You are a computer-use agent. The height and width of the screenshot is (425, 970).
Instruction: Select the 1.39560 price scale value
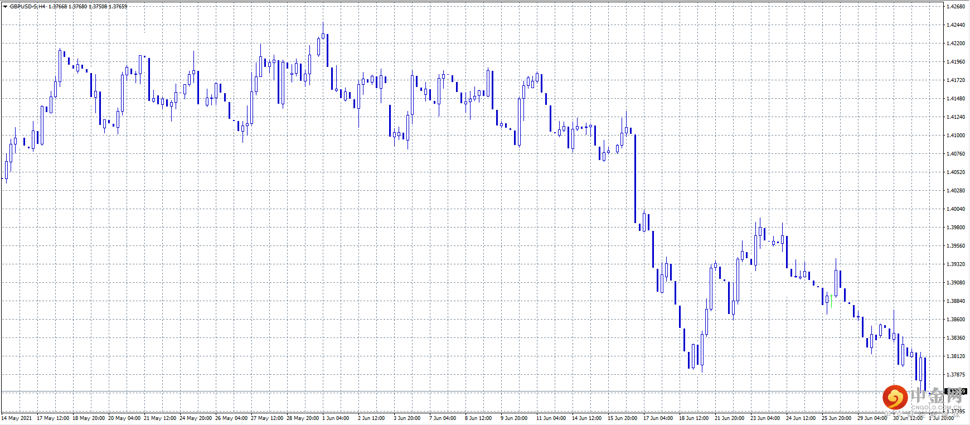[x=956, y=246]
